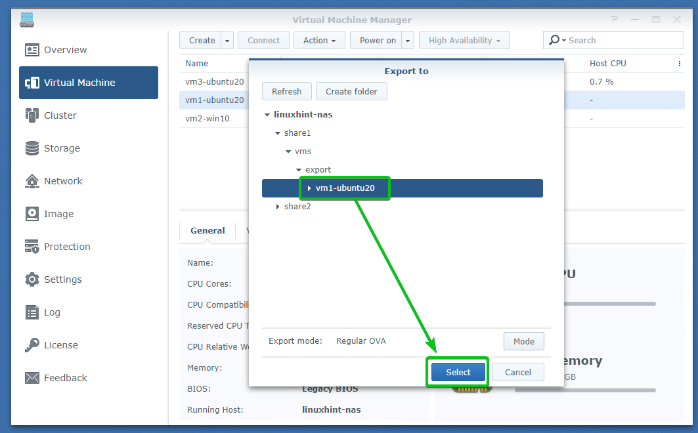
Task: Select the linuxhint-nas root label
Action: point(303,115)
